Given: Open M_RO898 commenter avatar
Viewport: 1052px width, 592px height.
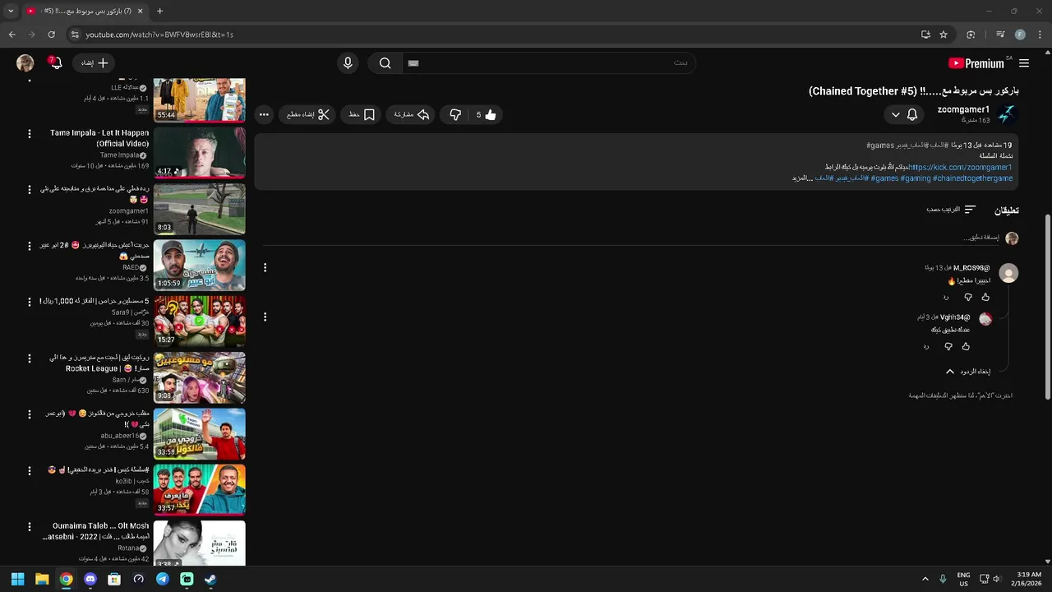Looking at the screenshot, I should (1008, 273).
